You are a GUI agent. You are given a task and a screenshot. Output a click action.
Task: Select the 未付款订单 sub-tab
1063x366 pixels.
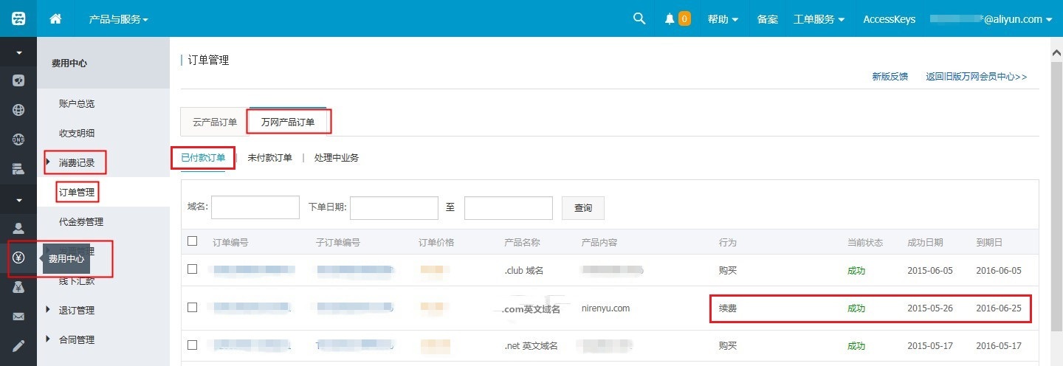pyautogui.click(x=269, y=157)
